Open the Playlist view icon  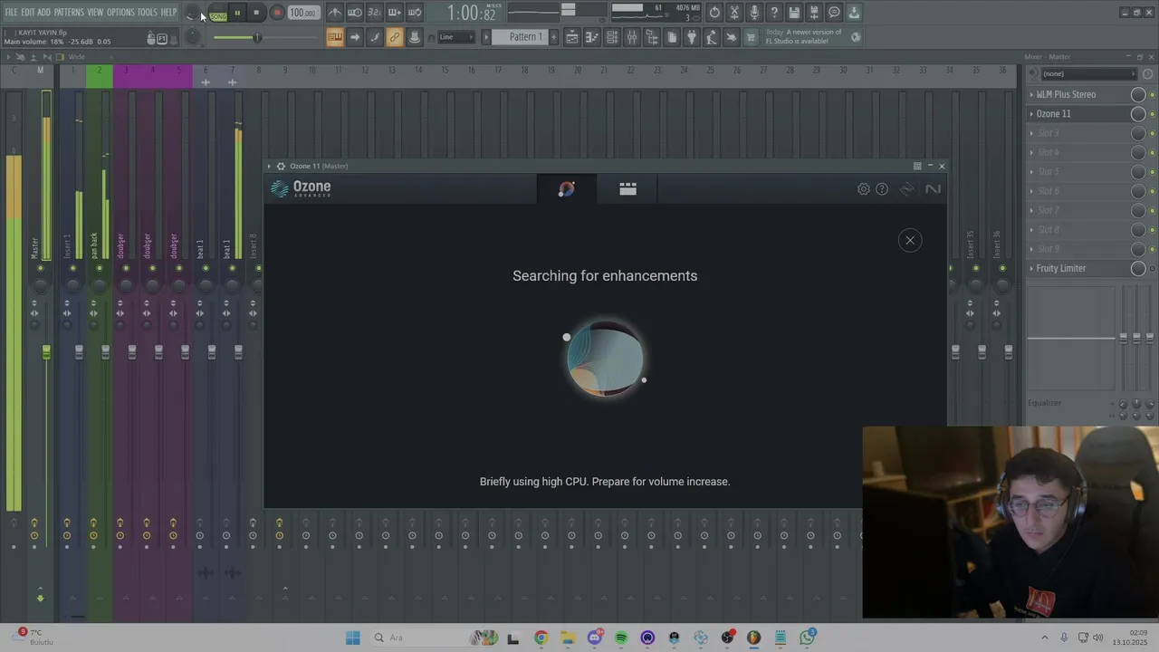click(572, 37)
